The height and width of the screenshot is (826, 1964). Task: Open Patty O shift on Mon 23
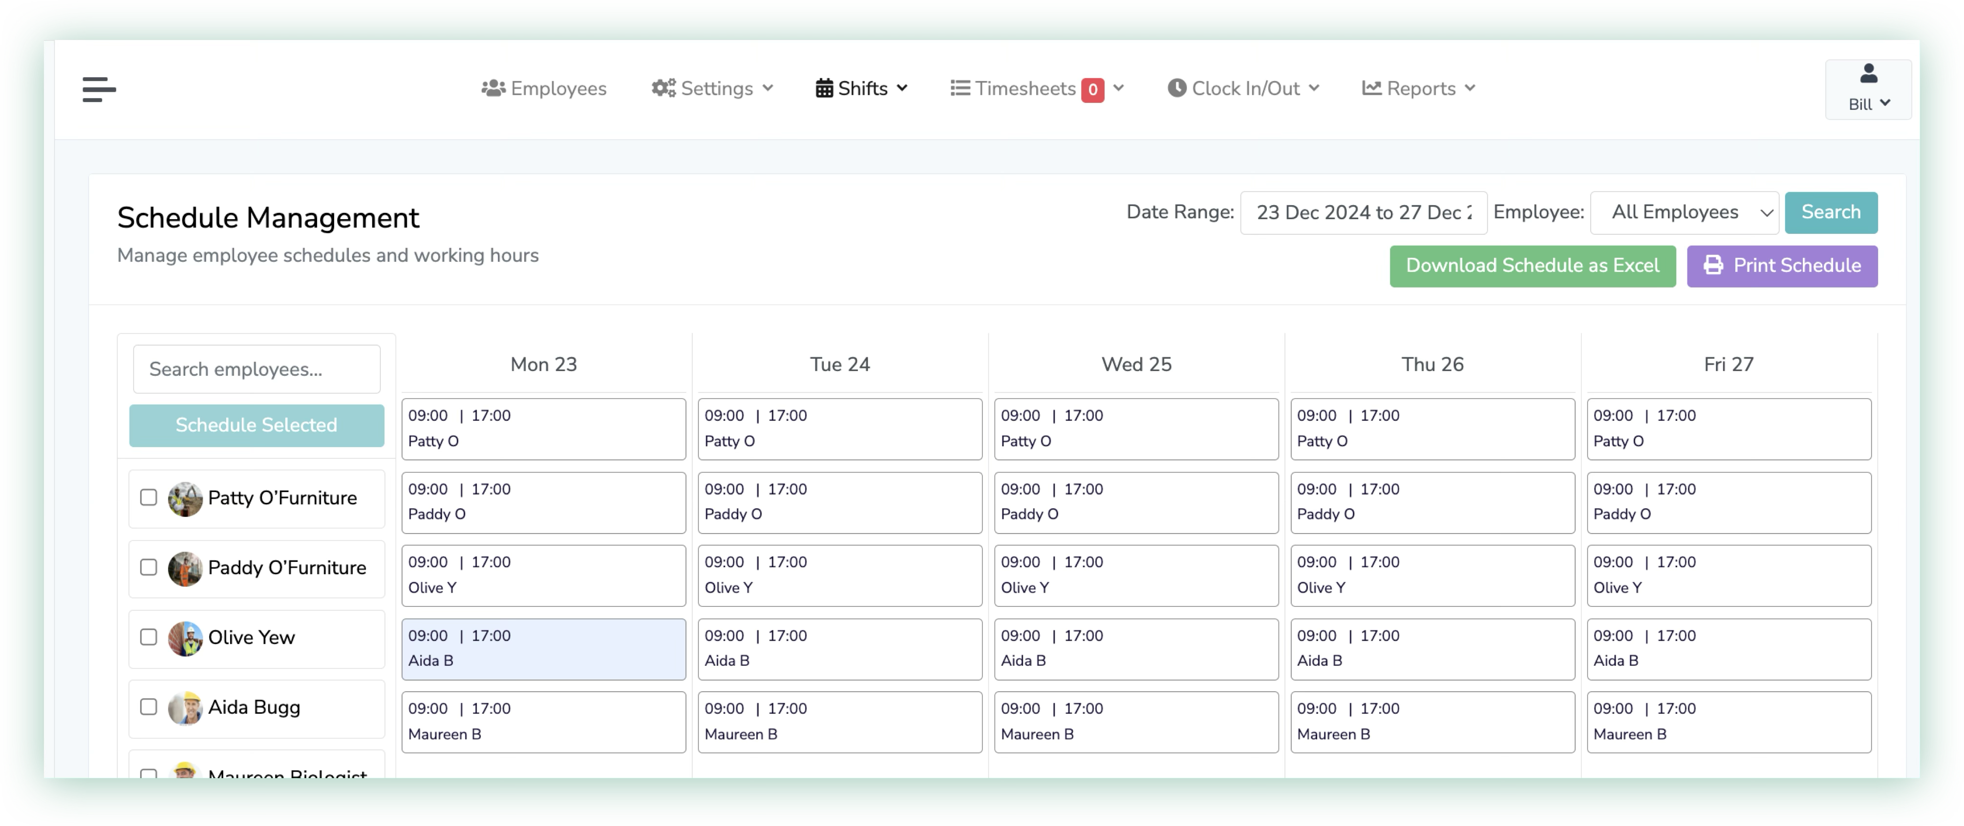[x=544, y=429]
